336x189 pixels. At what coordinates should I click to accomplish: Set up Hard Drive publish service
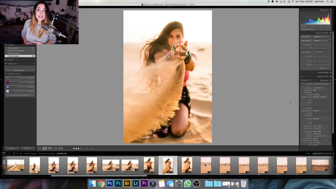31,78
